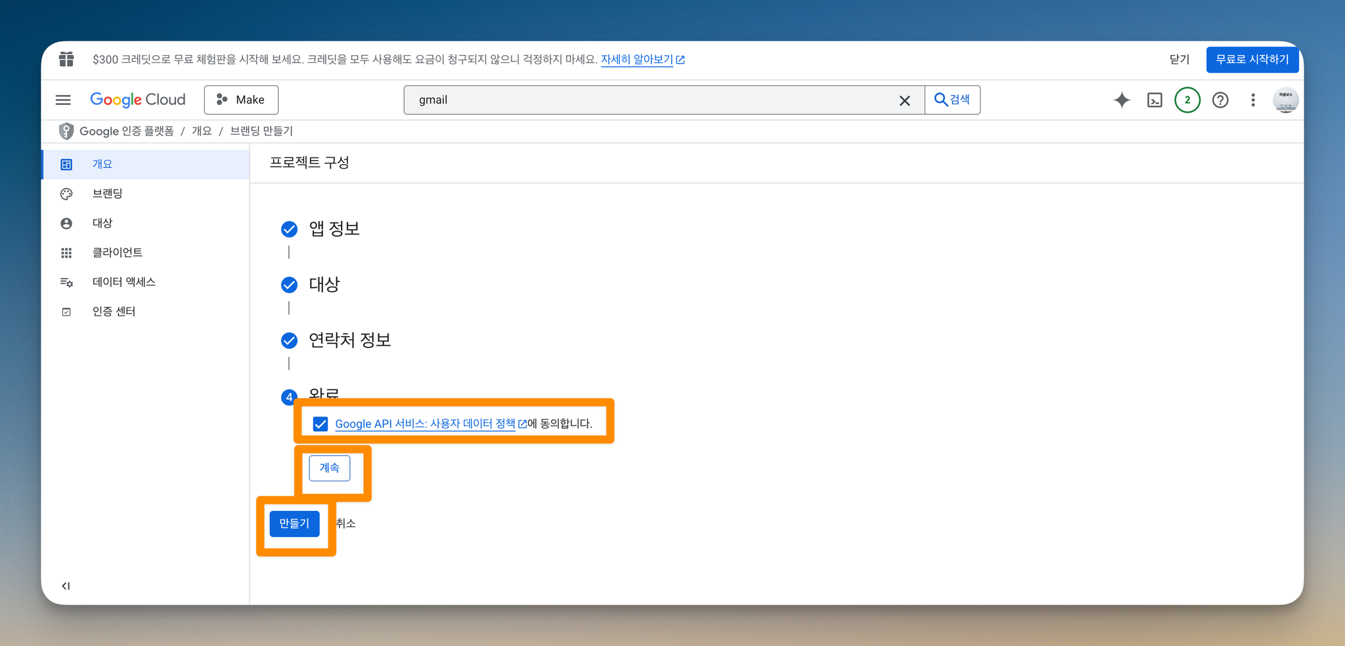
Task: Click 브랜딩 만들기 breadcrumb text
Action: [x=261, y=131]
